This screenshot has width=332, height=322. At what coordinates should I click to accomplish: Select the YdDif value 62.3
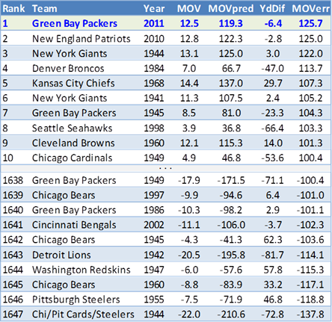[x=273, y=240]
